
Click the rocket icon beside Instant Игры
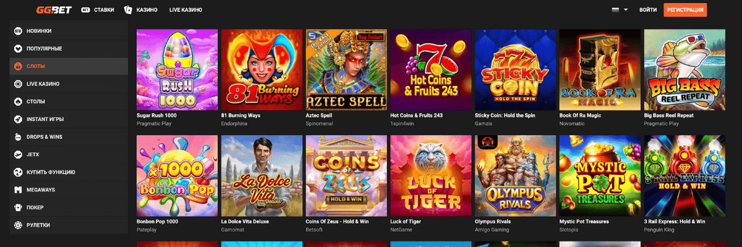(x=18, y=119)
